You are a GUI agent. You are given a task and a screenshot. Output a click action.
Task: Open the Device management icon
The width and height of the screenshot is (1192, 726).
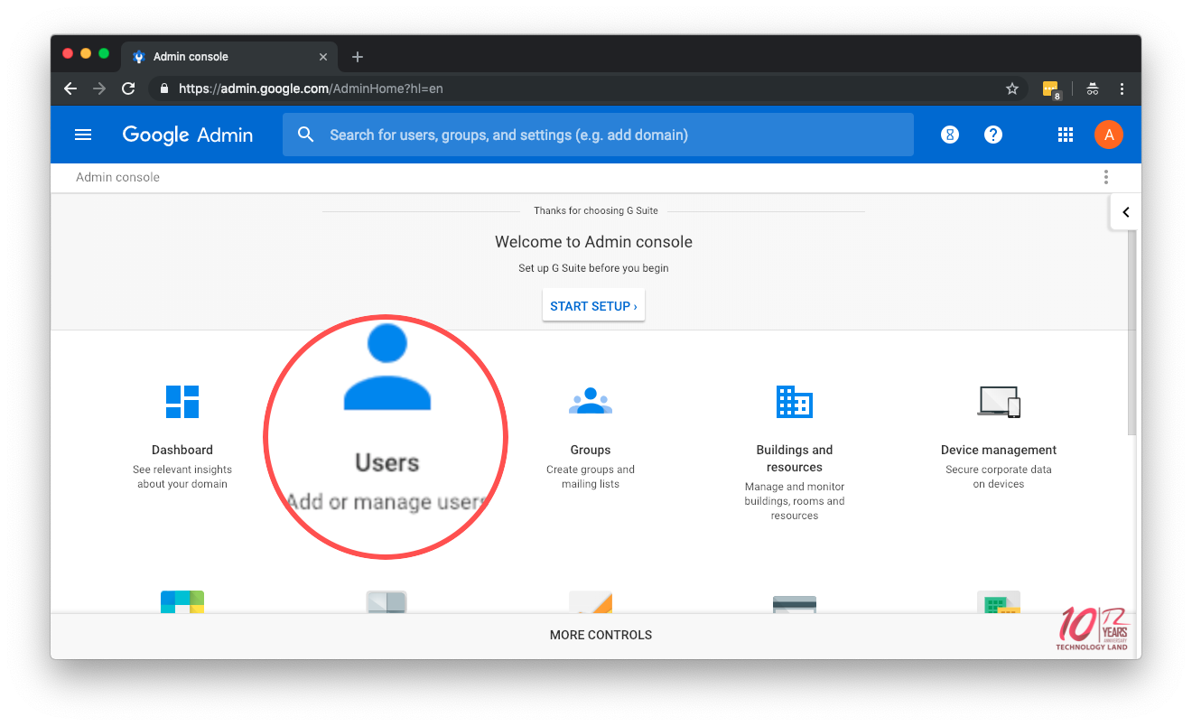pyautogui.click(x=999, y=402)
